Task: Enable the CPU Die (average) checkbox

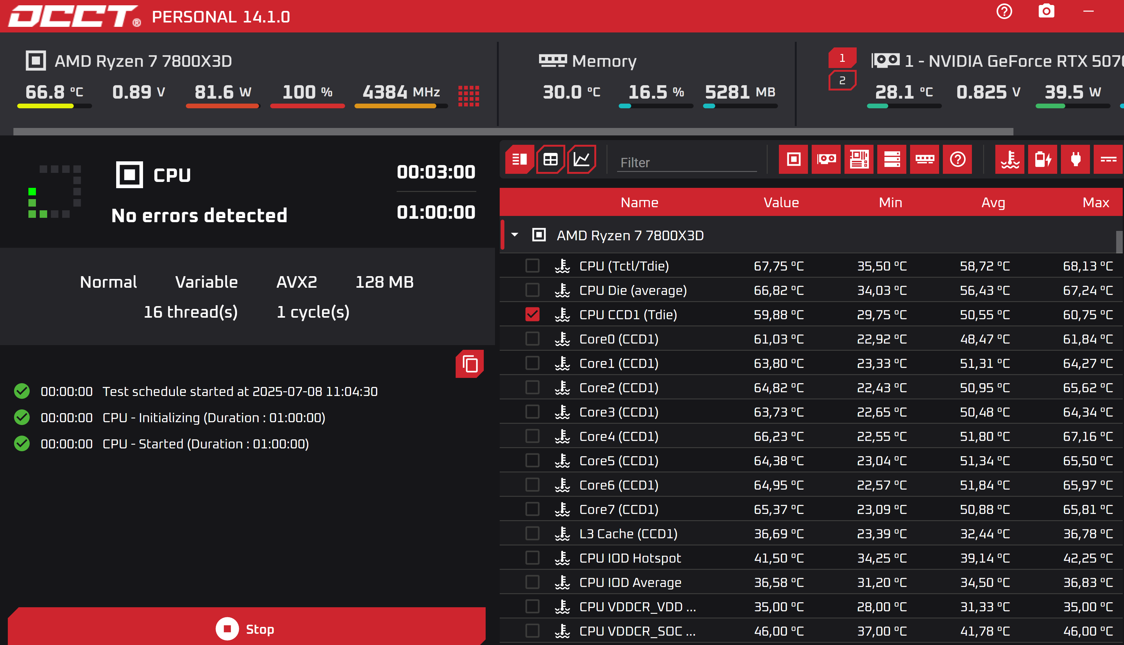Action: click(532, 290)
